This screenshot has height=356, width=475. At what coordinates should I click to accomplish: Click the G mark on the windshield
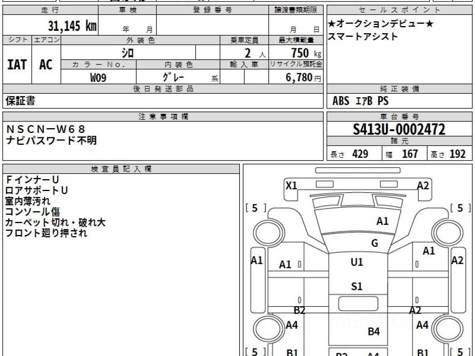pos(374,243)
